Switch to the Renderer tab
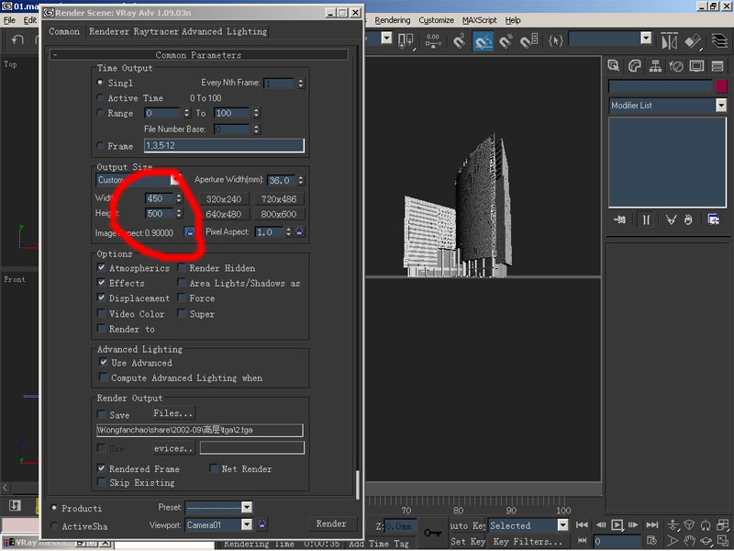Viewport: 734px width, 551px height. pos(108,31)
